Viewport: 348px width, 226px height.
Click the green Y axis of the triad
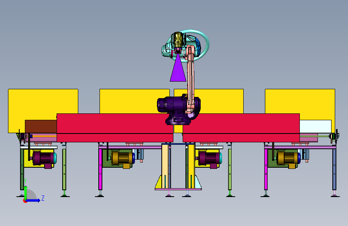click(26, 192)
